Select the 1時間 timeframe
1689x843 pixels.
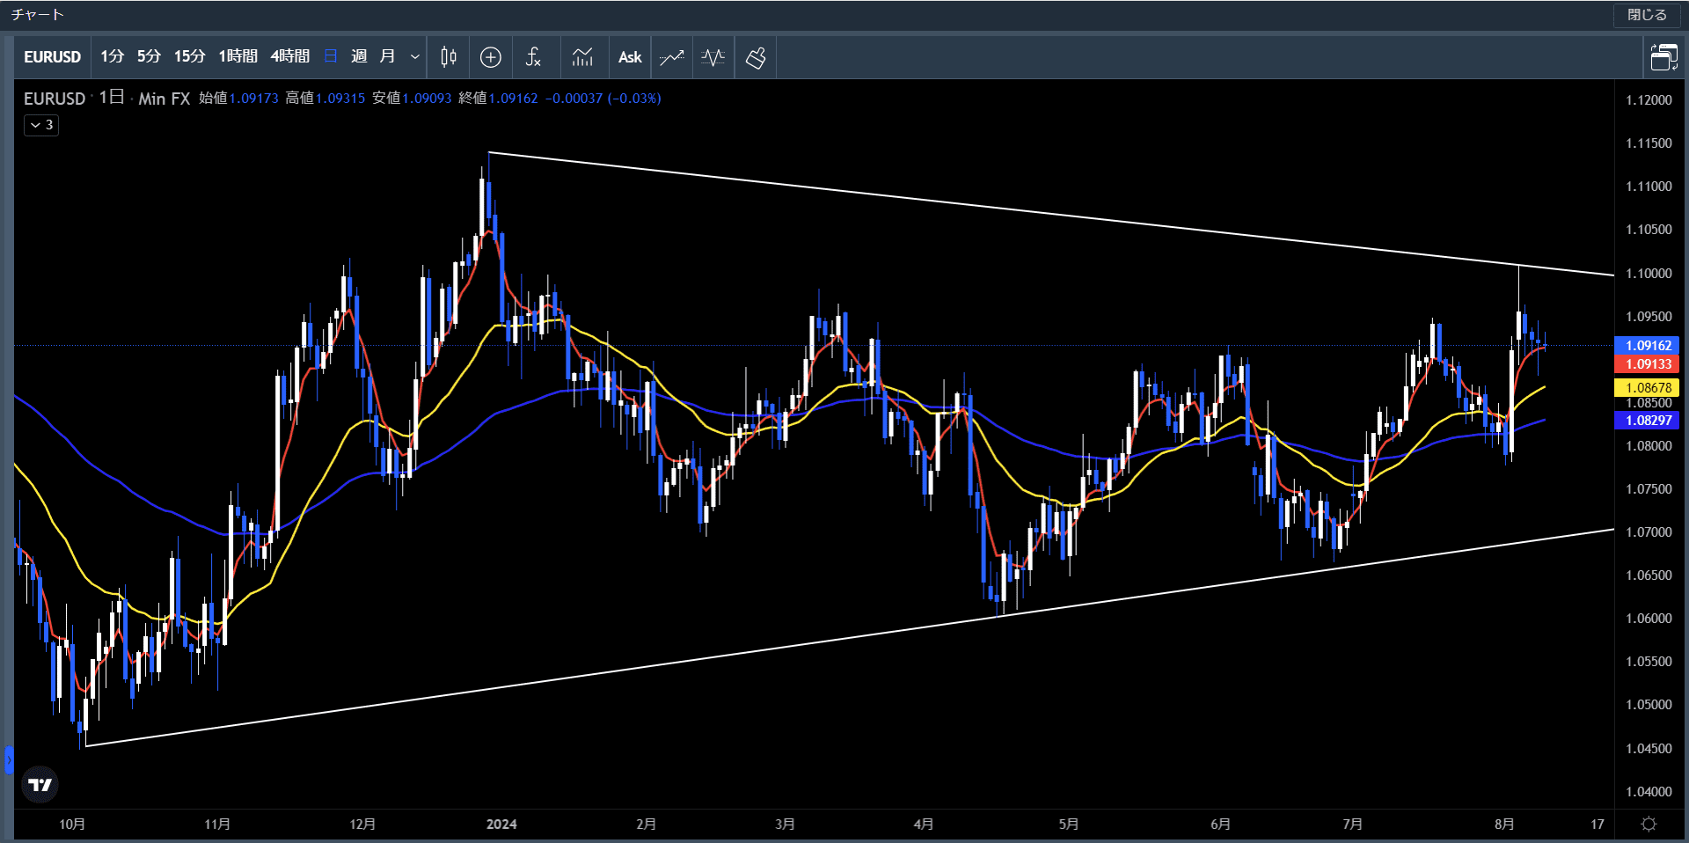click(x=238, y=56)
